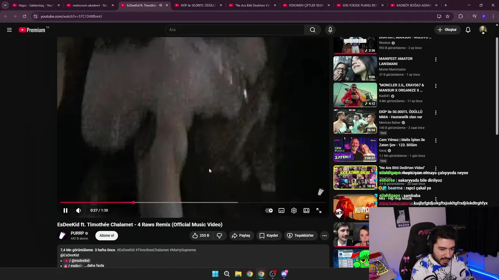Go to YouTube Premium home logo
This screenshot has height=280, width=499.
coord(32,30)
